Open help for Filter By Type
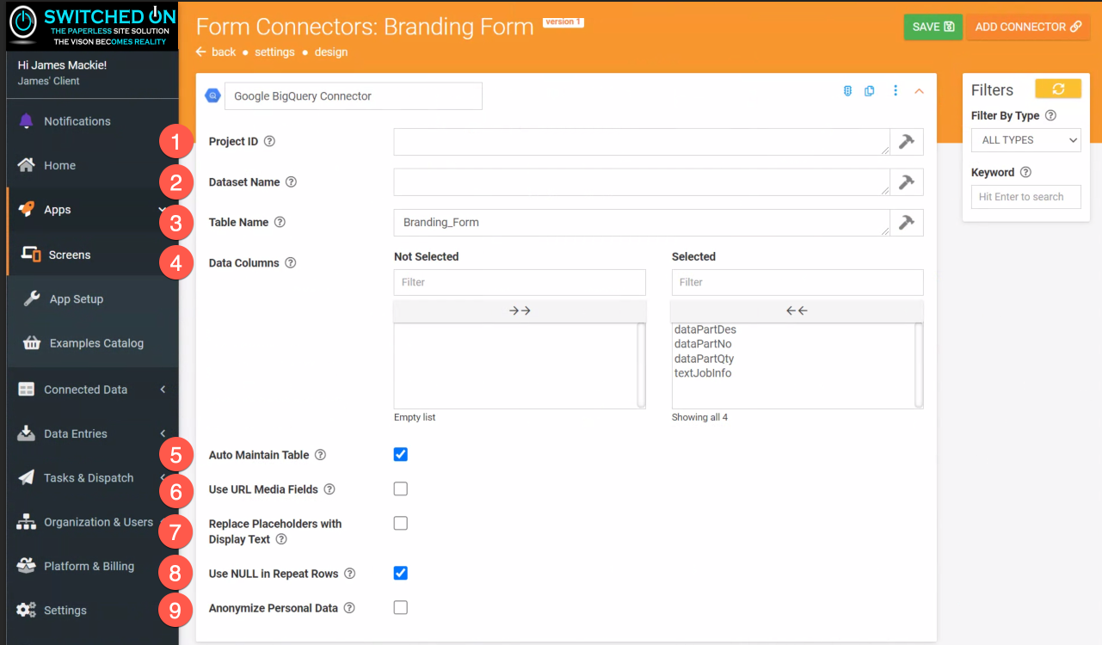The width and height of the screenshot is (1102, 645). pyautogui.click(x=1050, y=115)
